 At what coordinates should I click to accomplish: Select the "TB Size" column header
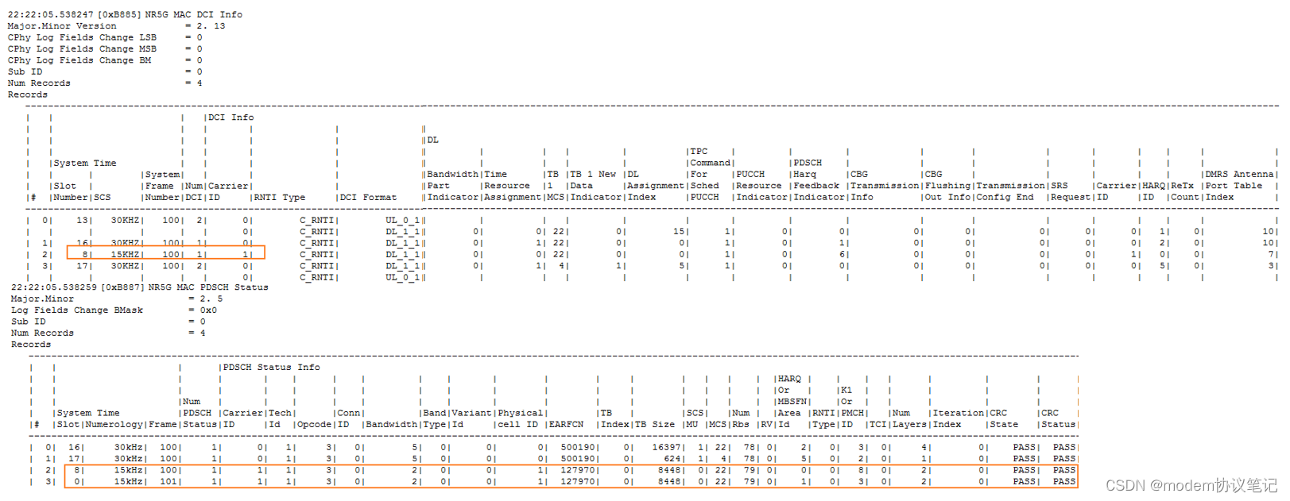tap(654, 424)
